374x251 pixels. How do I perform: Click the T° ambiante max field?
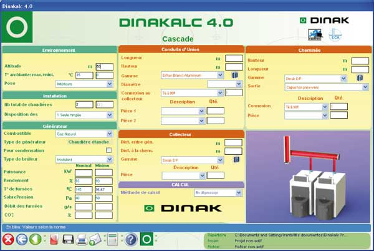pos(84,75)
